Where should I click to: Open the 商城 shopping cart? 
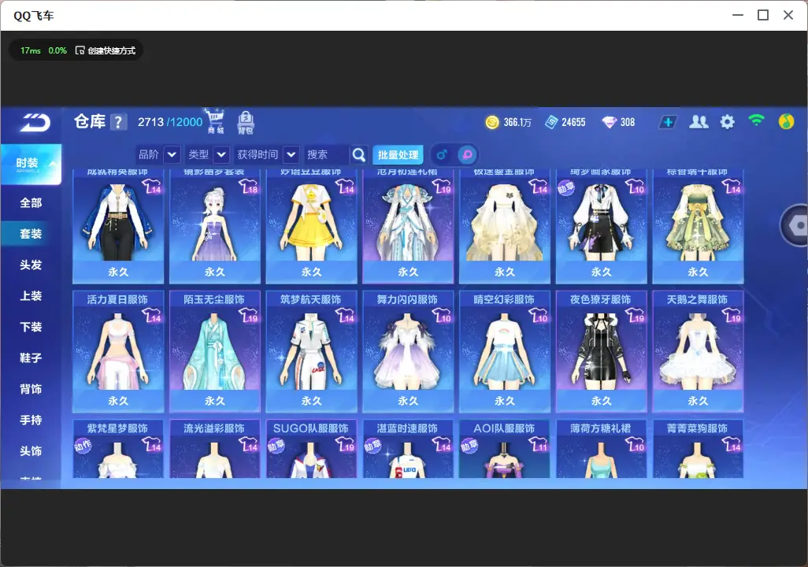[x=215, y=121]
